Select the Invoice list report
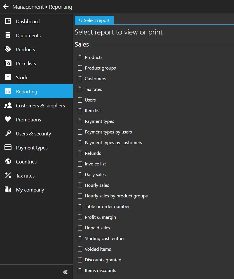Screen dimensions: 234x279 coord(95,164)
